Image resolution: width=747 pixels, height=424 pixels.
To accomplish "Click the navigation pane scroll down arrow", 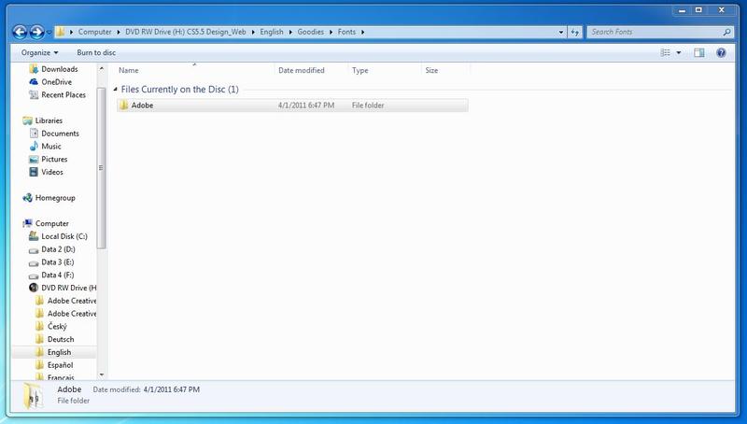I will pos(101,375).
